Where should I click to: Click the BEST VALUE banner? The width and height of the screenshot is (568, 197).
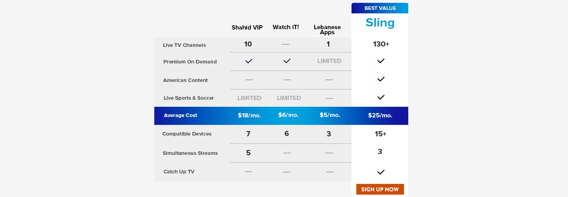[x=380, y=8]
